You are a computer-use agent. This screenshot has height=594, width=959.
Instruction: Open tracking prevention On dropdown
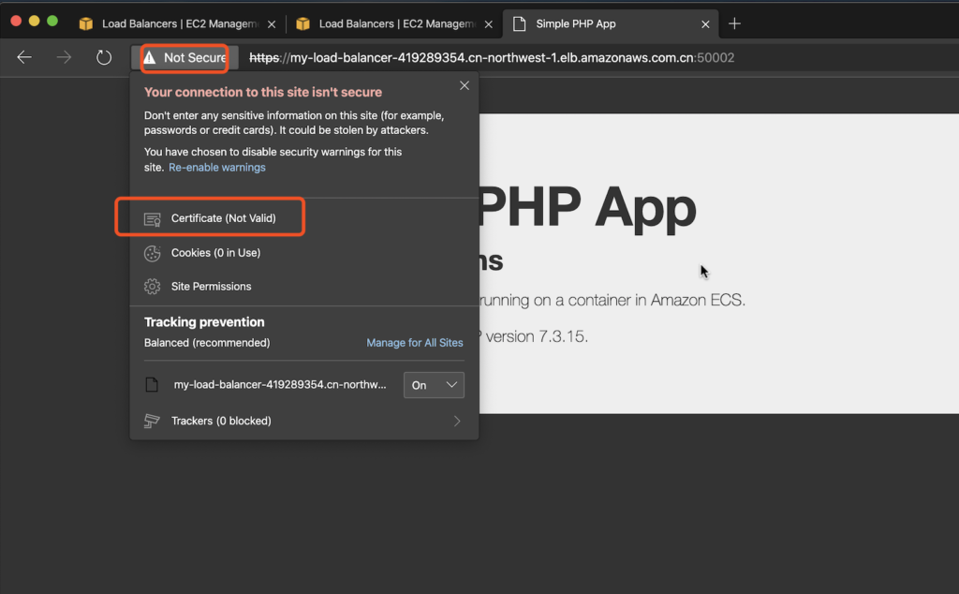pyautogui.click(x=434, y=385)
